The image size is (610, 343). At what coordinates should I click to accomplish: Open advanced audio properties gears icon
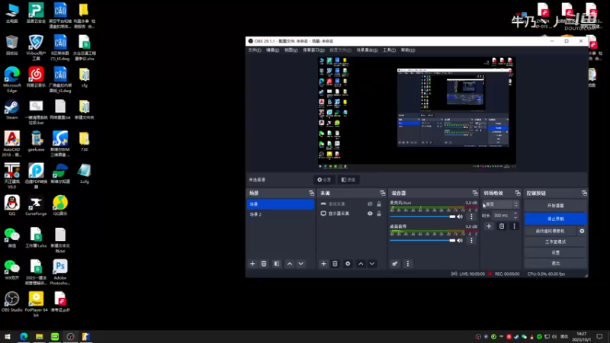pos(395,264)
